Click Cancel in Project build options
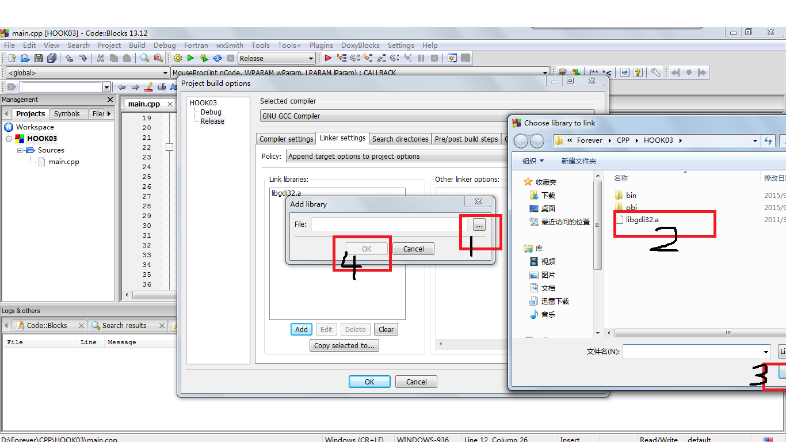Viewport: 786px width, 442px height. pyautogui.click(x=416, y=382)
